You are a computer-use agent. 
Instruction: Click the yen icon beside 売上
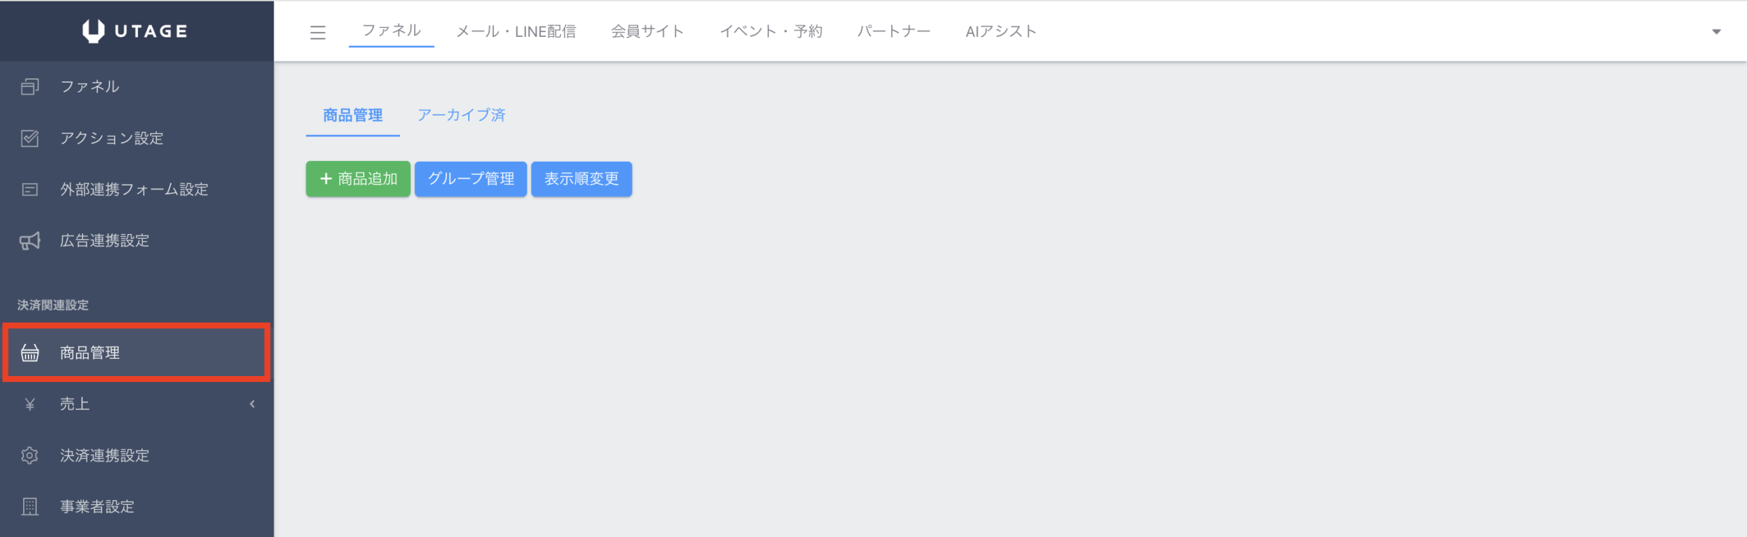[x=29, y=404]
